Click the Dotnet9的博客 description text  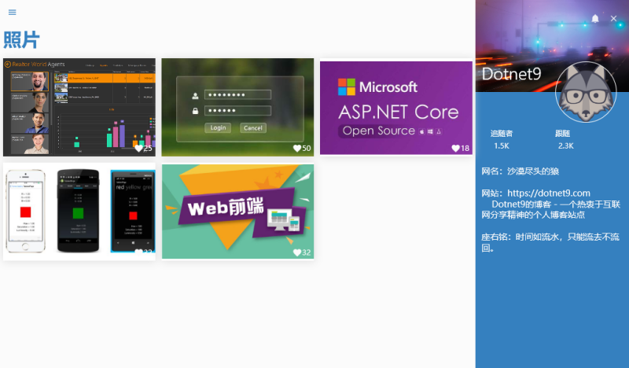(x=551, y=209)
